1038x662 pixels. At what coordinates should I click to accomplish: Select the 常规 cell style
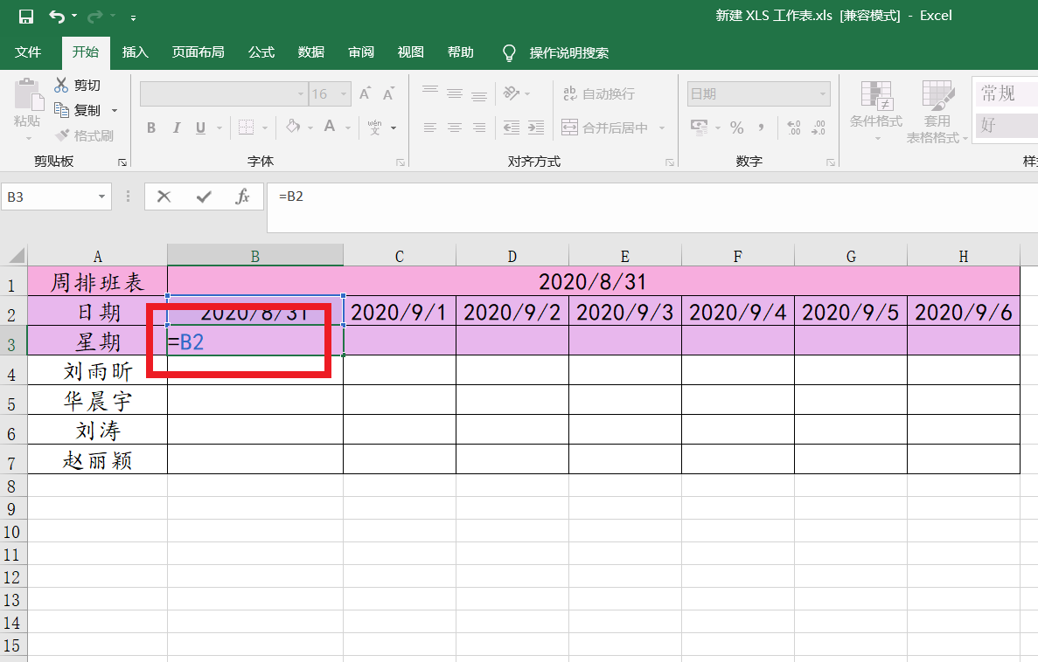[x=1006, y=94]
